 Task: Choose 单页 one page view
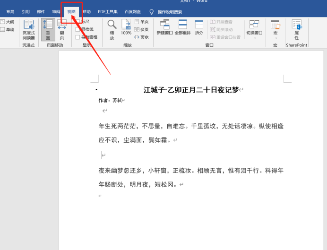coord(142,22)
